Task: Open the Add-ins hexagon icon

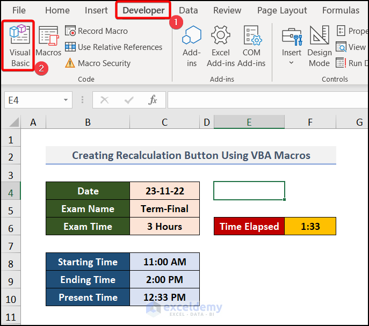Action: pos(192,35)
